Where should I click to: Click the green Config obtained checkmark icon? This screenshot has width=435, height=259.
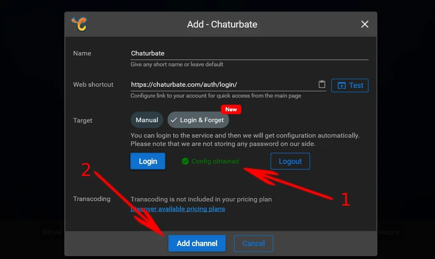click(185, 161)
